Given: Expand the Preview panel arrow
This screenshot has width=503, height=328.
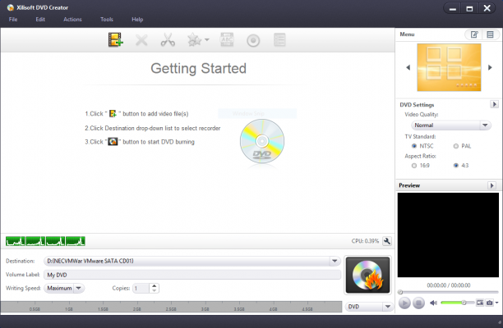Looking at the screenshot, I should pyautogui.click(x=491, y=185).
